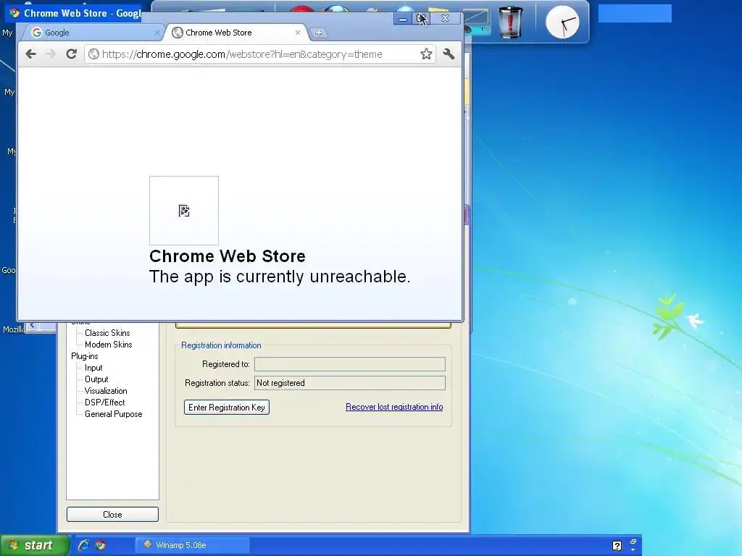The height and width of the screenshot is (556, 742).
Task: Open the Input plug-ins page
Action: [x=93, y=368]
